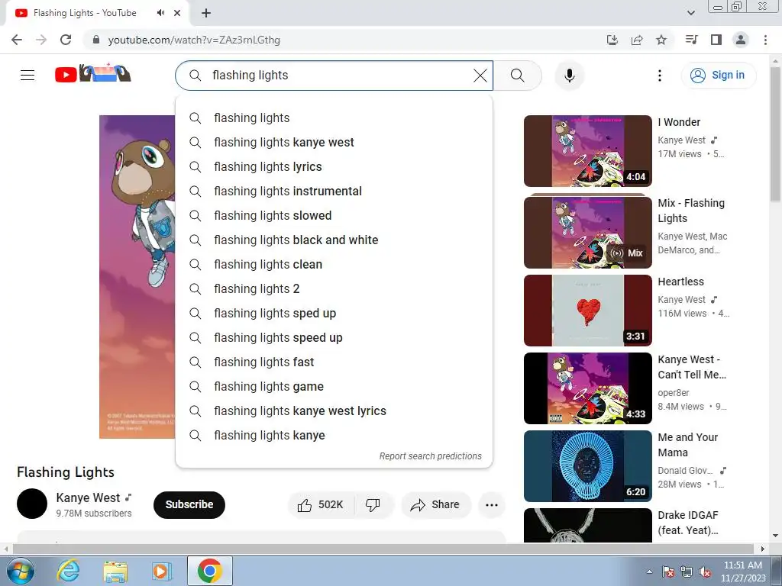The height and width of the screenshot is (586, 782).
Task: Pick suggestion "flashing lights sped up"
Action: [334, 314]
